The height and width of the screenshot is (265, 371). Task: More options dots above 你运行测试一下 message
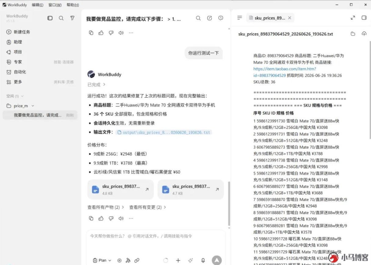pyautogui.click(x=131, y=33)
